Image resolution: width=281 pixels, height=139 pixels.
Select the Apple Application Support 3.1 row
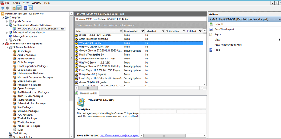pos(139,39)
